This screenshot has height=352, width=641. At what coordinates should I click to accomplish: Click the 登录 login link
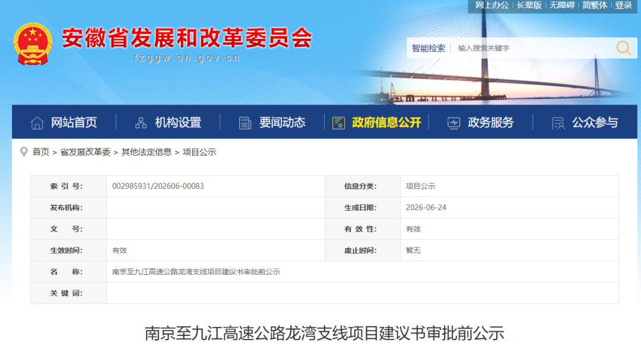[623, 5]
